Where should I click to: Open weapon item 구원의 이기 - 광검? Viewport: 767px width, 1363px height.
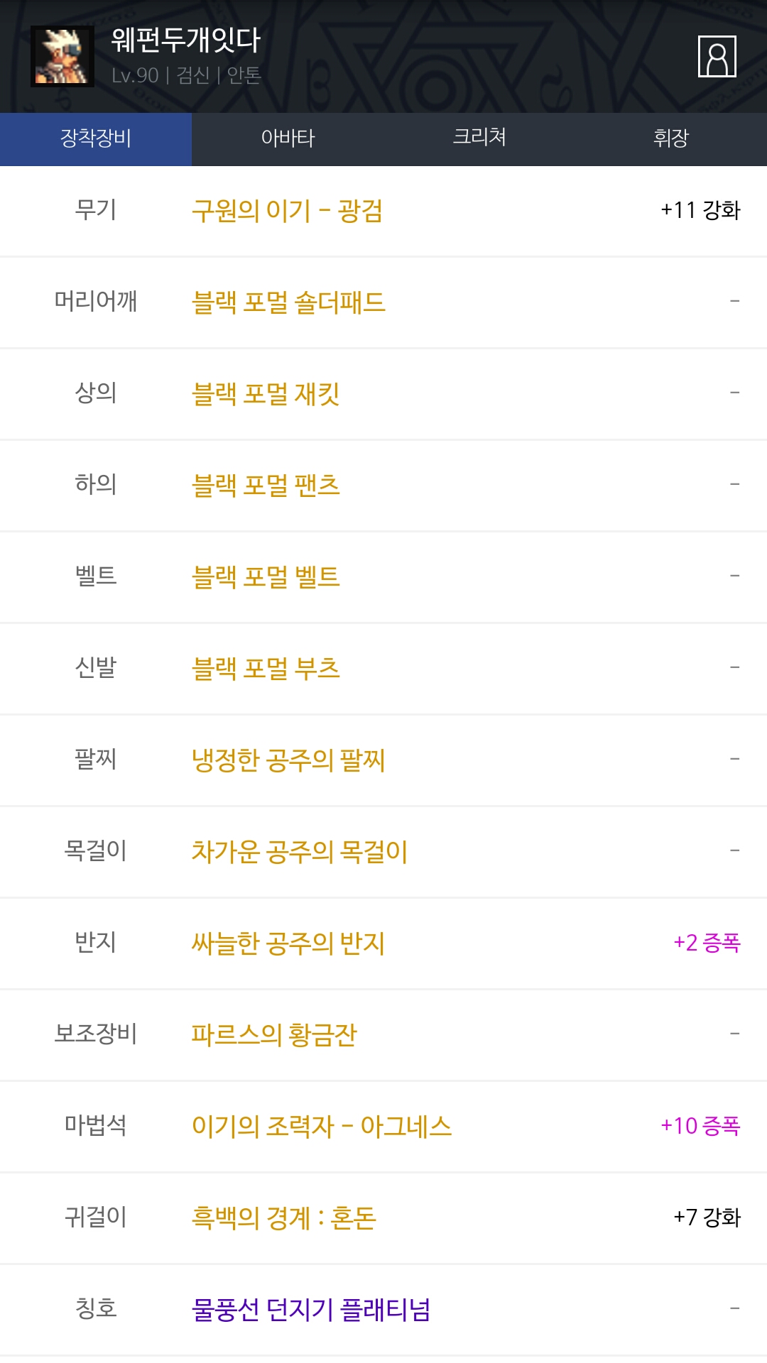287,211
